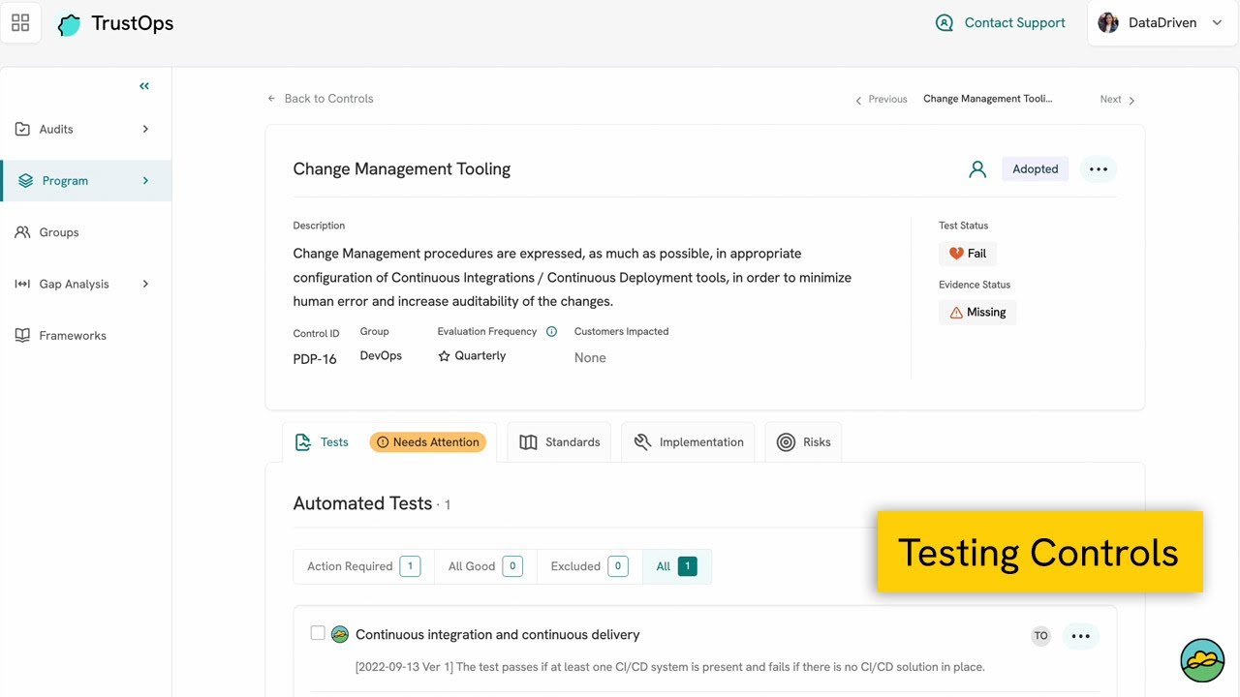Click the TrustOps logo icon
The width and height of the screenshot is (1240, 697).
pyautogui.click(x=69, y=24)
